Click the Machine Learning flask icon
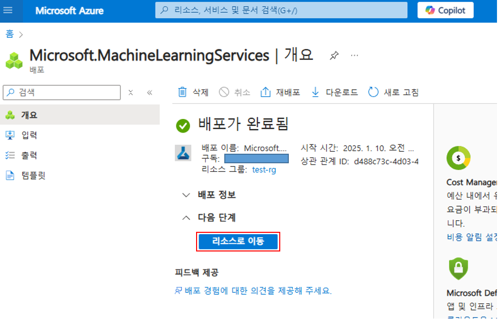Screen dimensions: 498x319 click(x=183, y=153)
